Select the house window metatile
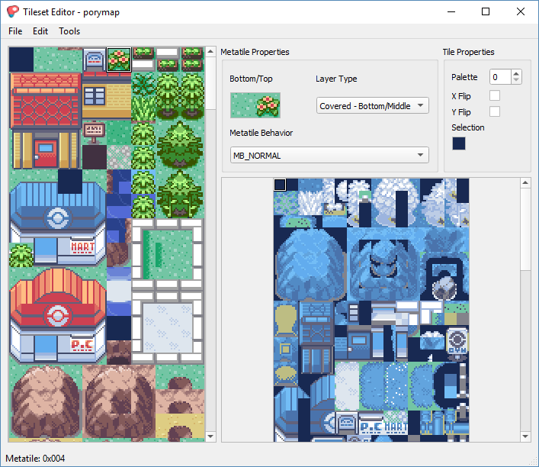This screenshot has height=467, width=539. (95, 96)
